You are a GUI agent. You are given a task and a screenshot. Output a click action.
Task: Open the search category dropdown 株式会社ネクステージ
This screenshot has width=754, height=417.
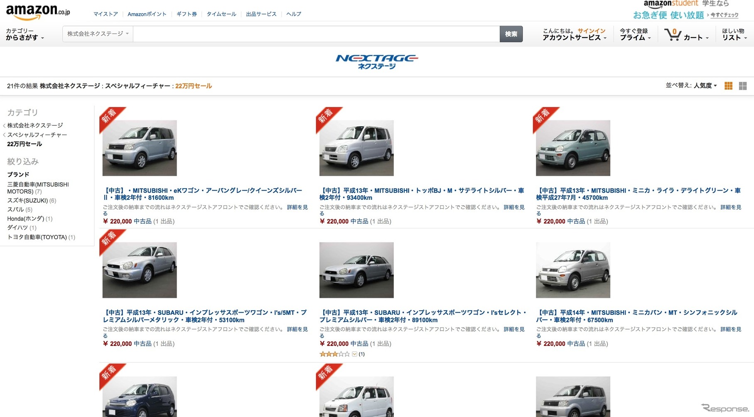click(98, 34)
